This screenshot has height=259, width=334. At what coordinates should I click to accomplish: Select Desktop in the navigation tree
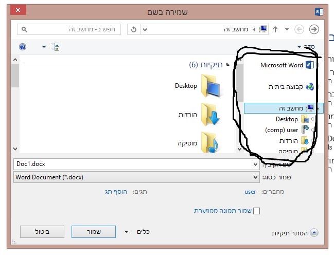(x=292, y=119)
